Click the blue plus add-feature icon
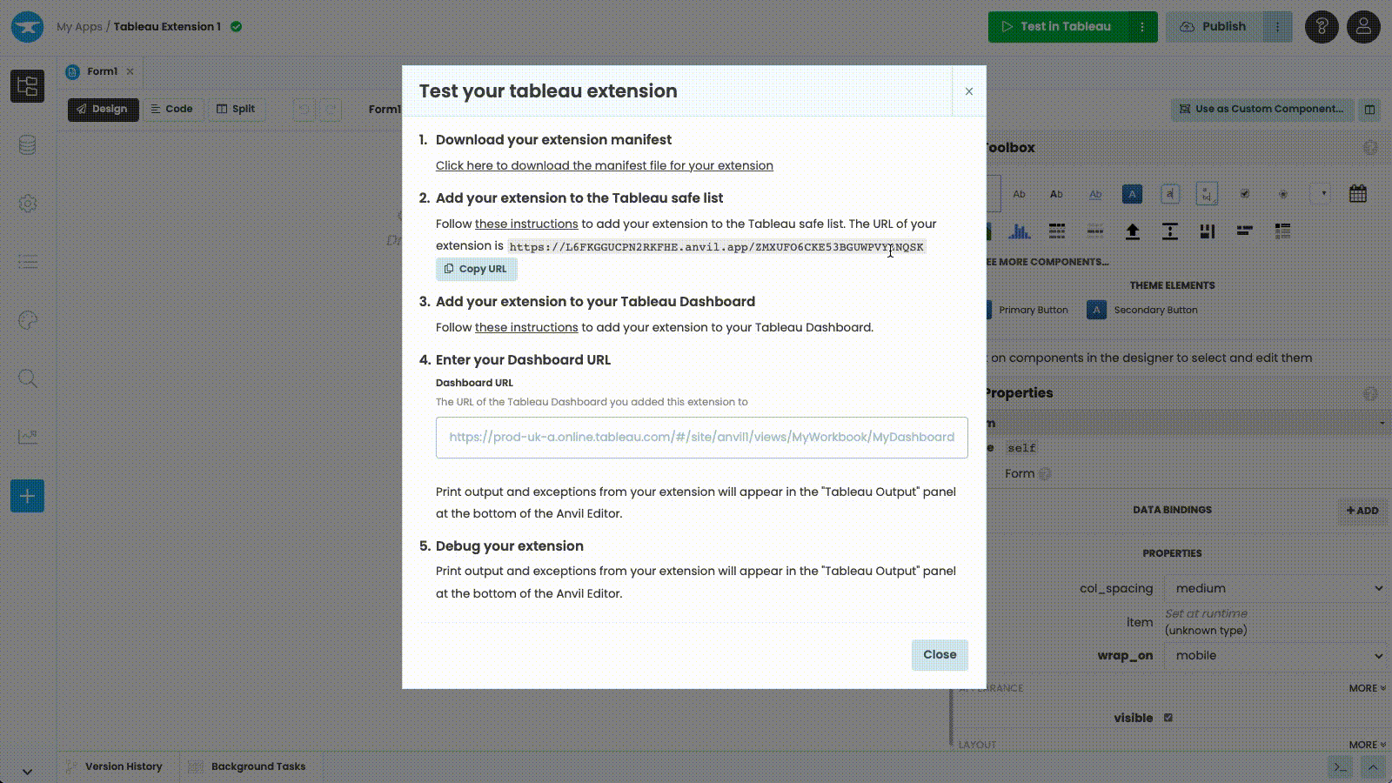 click(x=28, y=496)
